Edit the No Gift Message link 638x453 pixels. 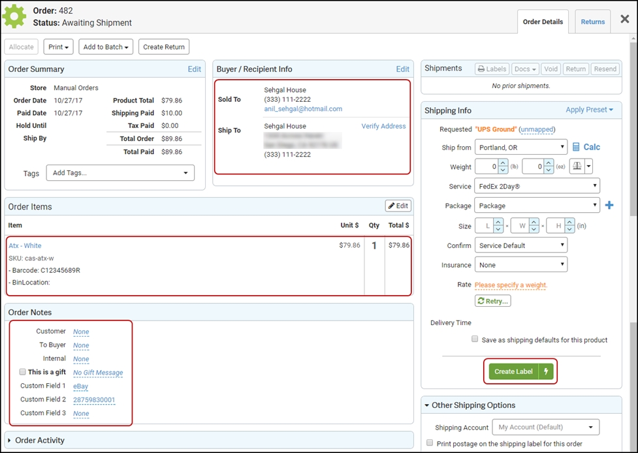[x=98, y=373]
